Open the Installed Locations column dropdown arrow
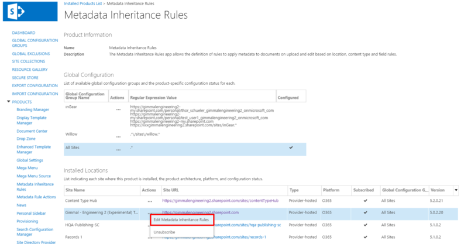 coord(456,190)
